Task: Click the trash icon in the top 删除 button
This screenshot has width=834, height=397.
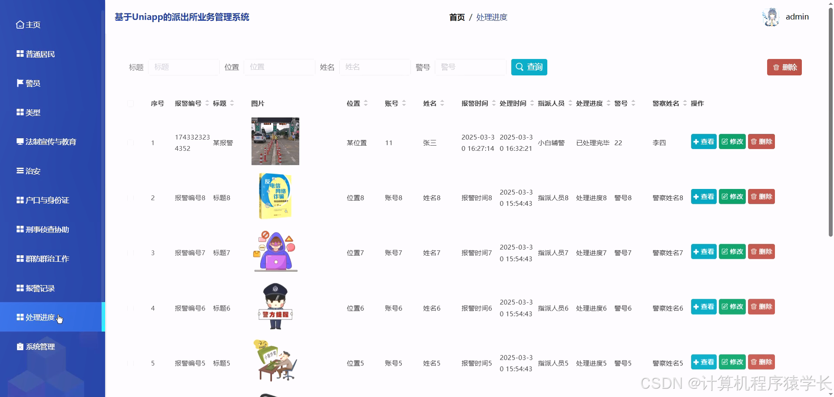Action: click(776, 67)
